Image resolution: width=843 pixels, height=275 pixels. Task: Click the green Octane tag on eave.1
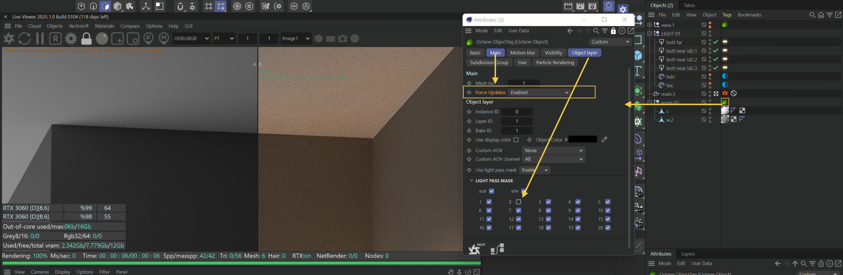pos(725,25)
